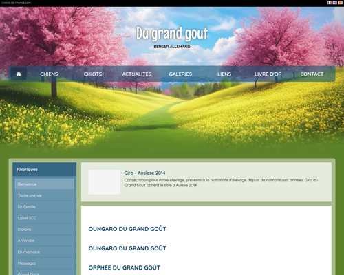Open the ACTUALITÉS section
The height and width of the screenshot is (275, 344).
[137, 74]
